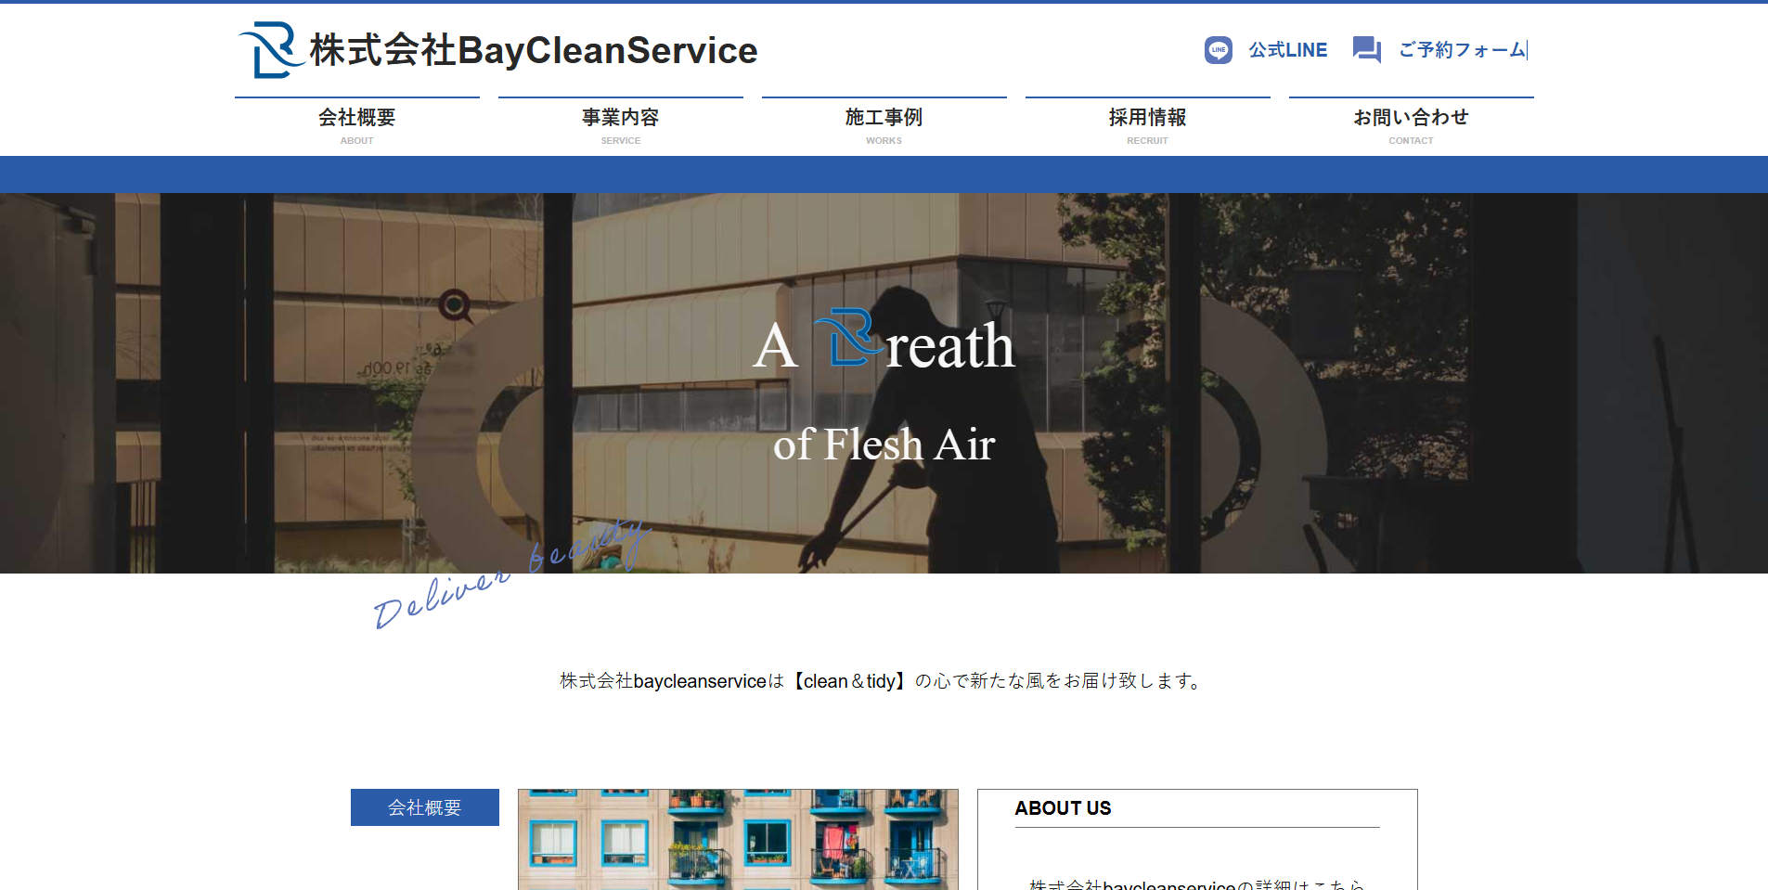Click the Deliver beauty script text

click(x=511, y=575)
